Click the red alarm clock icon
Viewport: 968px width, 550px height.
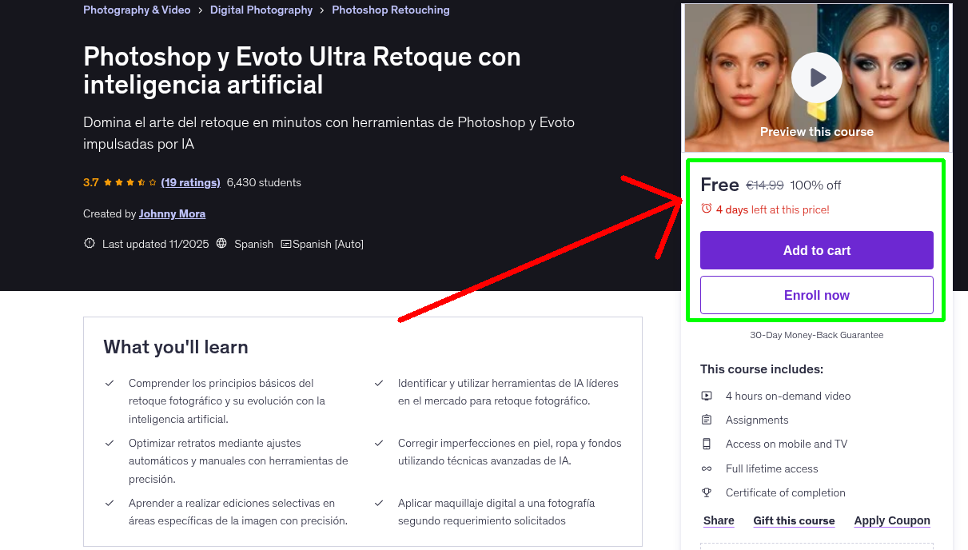click(707, 209)
